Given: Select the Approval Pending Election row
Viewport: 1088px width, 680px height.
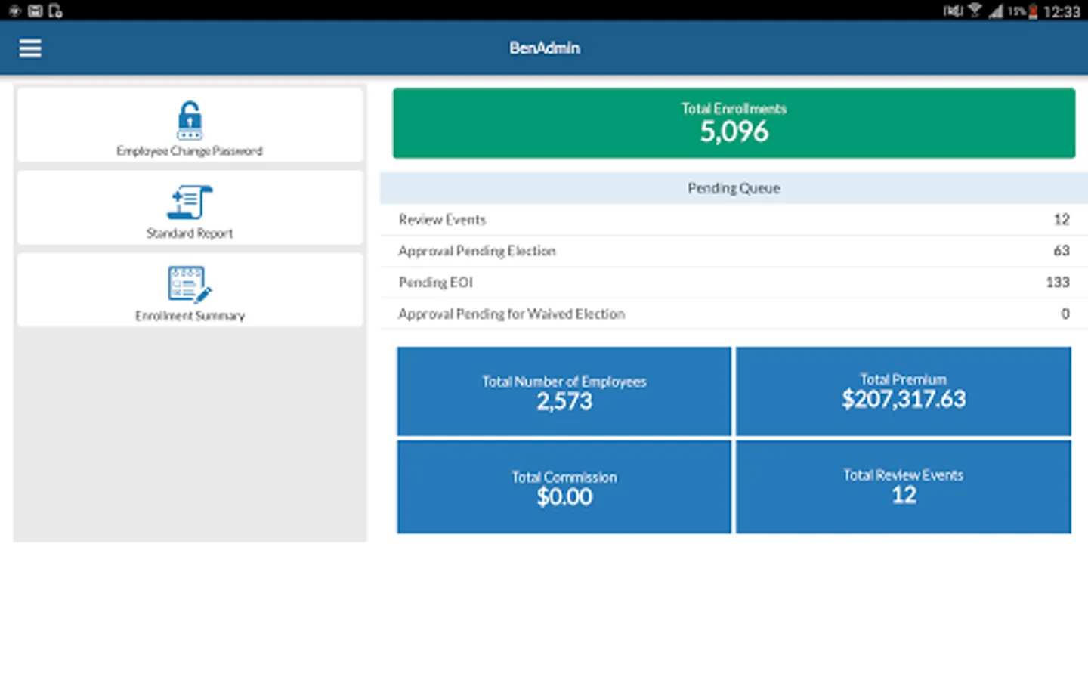Looking at the screenshot, I should 734,251.
